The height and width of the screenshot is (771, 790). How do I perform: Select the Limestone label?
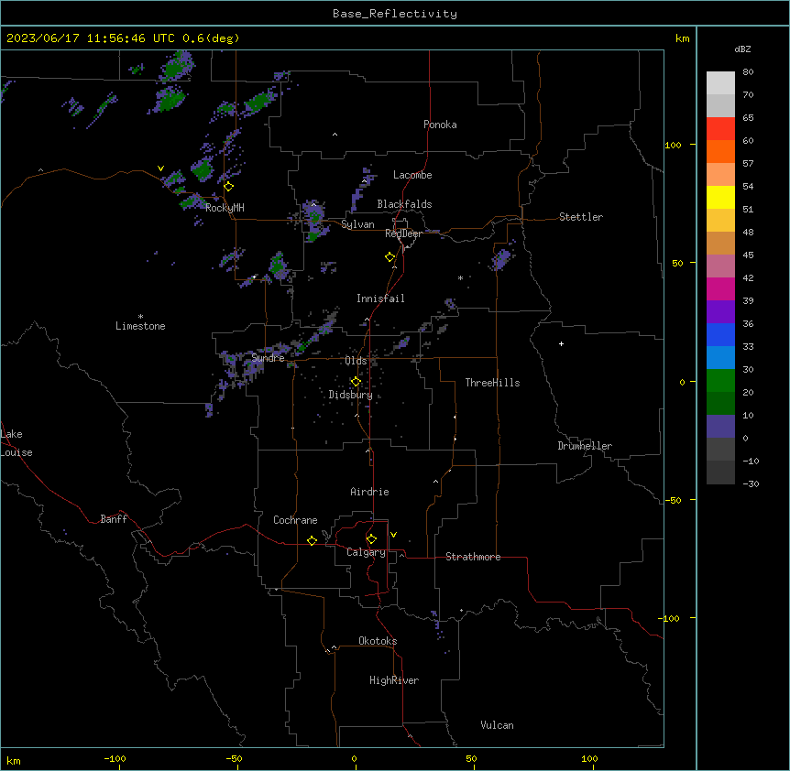click(140, 326)
